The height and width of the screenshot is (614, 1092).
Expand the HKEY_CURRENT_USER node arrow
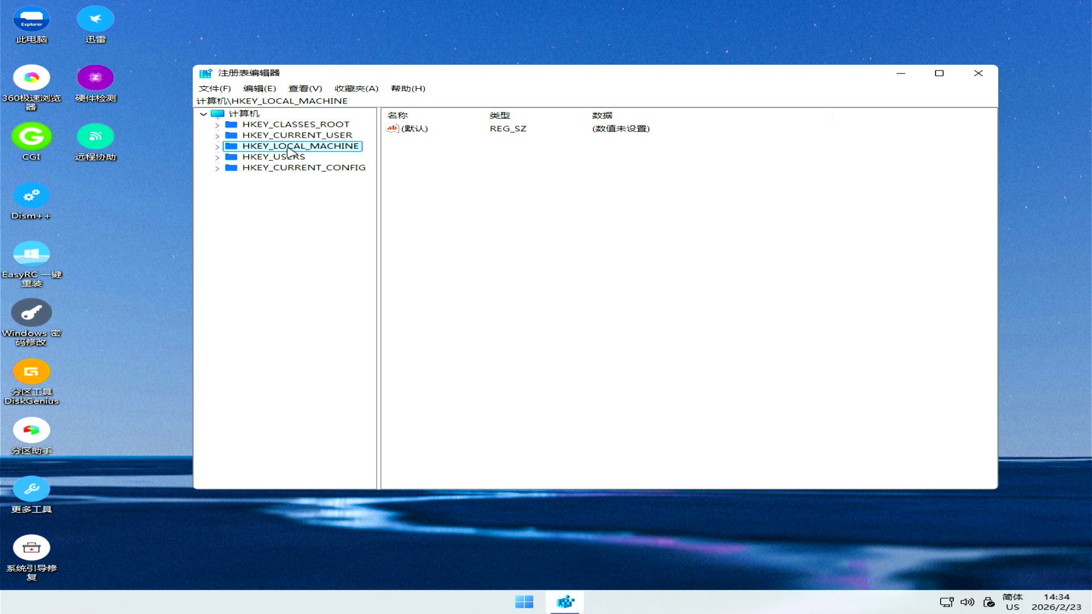coord(217,136)
